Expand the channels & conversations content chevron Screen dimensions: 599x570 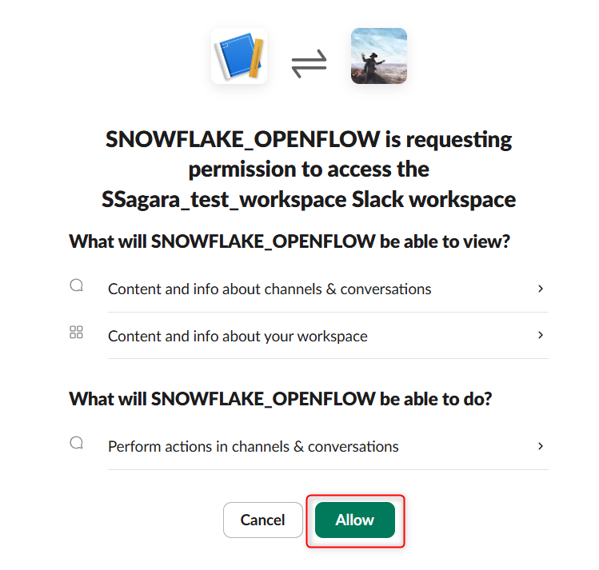tap(541, 289)
